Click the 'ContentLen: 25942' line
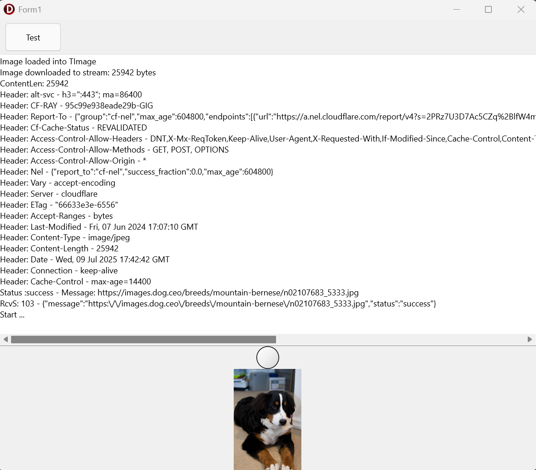This screenshot has width=536, height=470. 34,84
